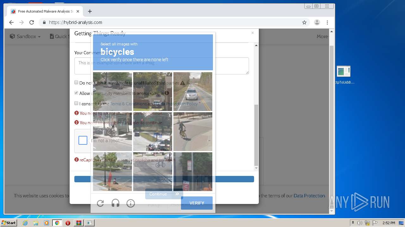Screen dimensions: 405x227
Task: Open the Chrome three-dot menu
Action: 327,22
